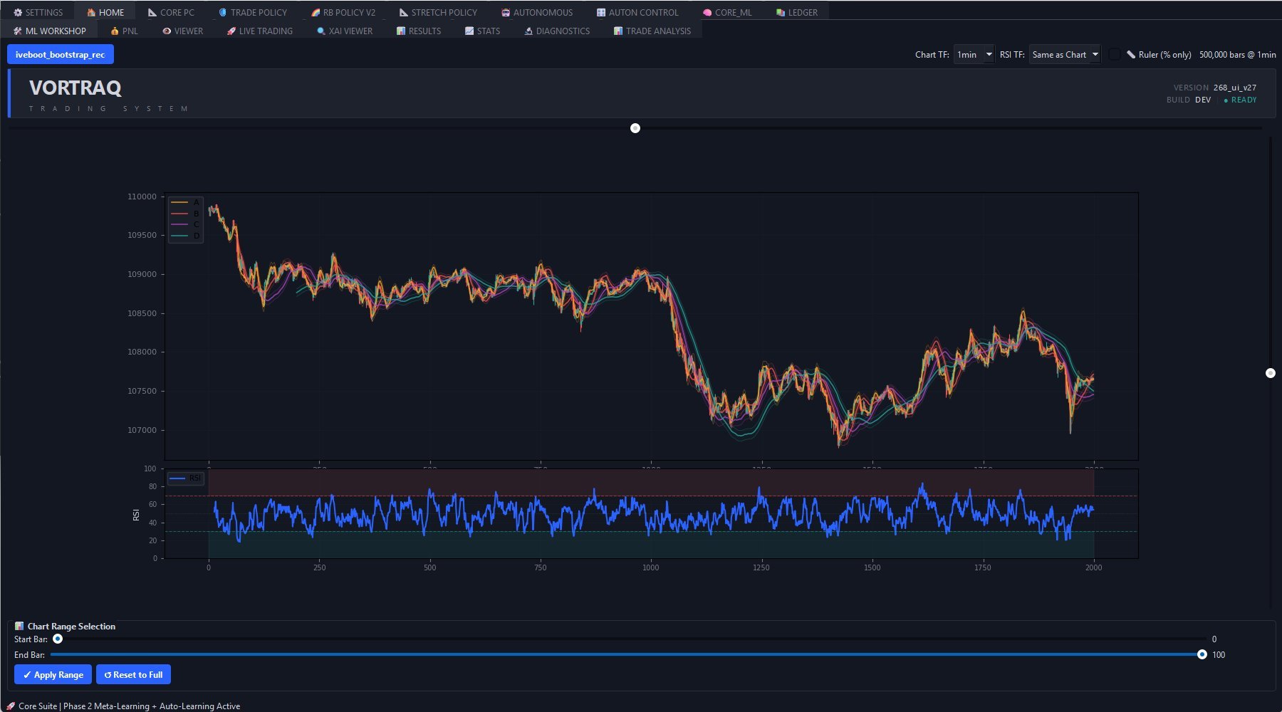1282x712 pixels.
Task: Click the RSI legend entry in lower chart
Action: tap(187, 478)
